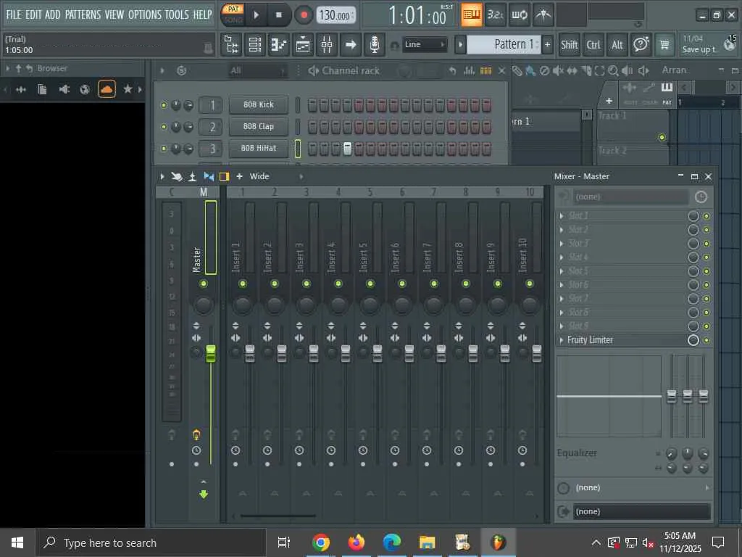Screen dimensions: 742x557
Task: Toggle mute LED on Master track
Action: pyautogui.click(x=204, y=284)
